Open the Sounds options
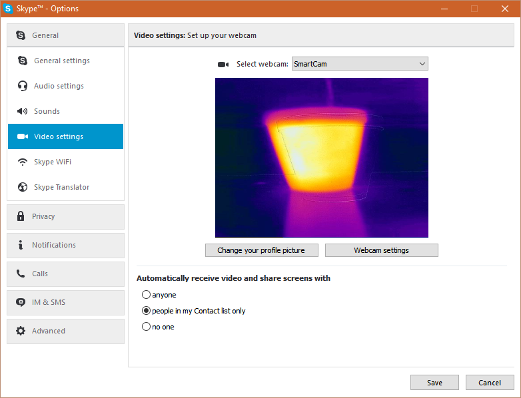The width and height of the screenshot is (521, 398). click(65, 111)
